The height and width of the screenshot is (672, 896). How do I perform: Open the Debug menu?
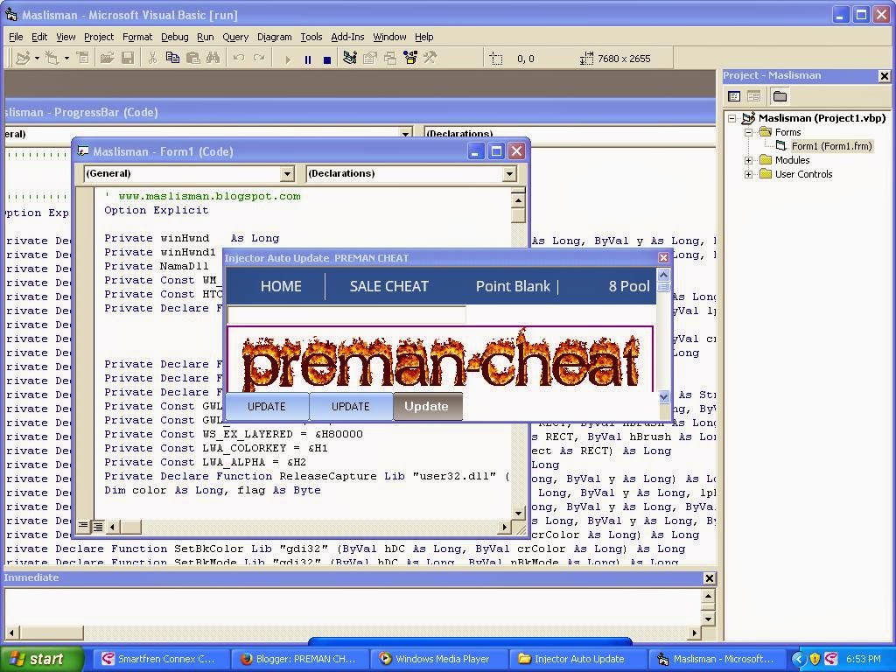[x=174, y=37]
